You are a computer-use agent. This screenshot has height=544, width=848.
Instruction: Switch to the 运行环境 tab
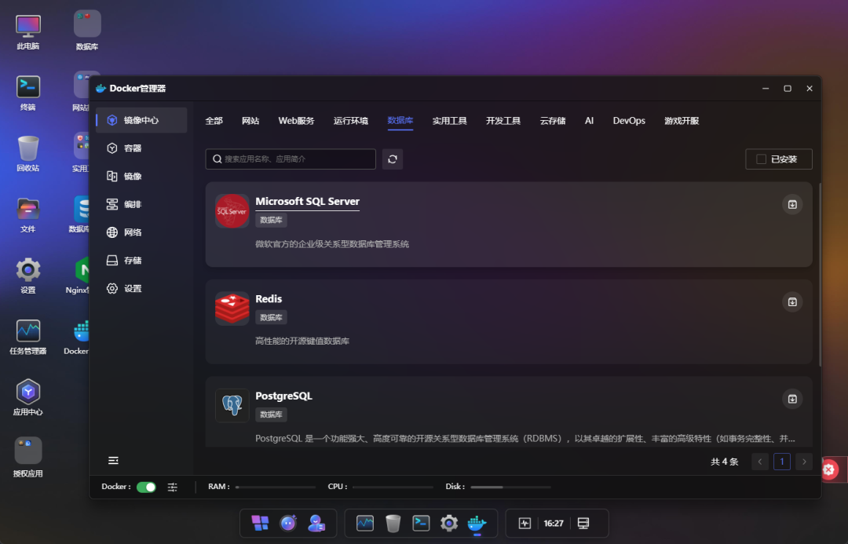click(x=351, y=121)
